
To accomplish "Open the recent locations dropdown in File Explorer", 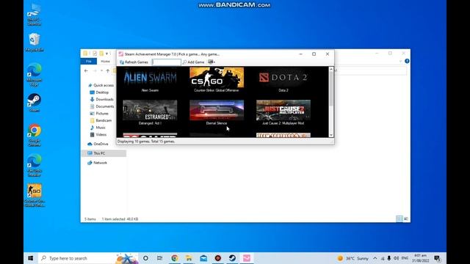I will [101, 71].
